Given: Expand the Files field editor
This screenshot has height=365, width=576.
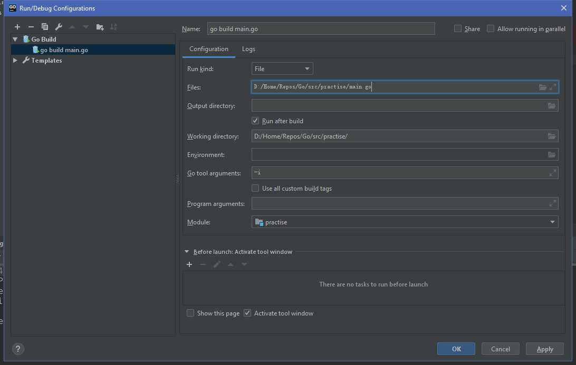Looking at the screenshot, I should click(x=552, y=87).
